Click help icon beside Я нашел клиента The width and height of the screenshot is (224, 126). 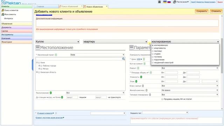[x=56, y=113]
